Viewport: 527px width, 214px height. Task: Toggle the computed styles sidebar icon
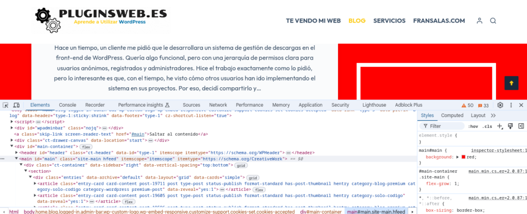tap(521, 126)
